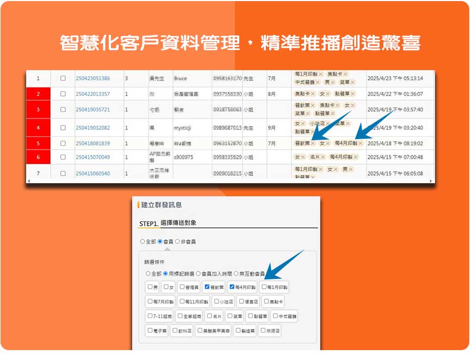Check the 7-11超商 tag filter

(x=150, y=315)
